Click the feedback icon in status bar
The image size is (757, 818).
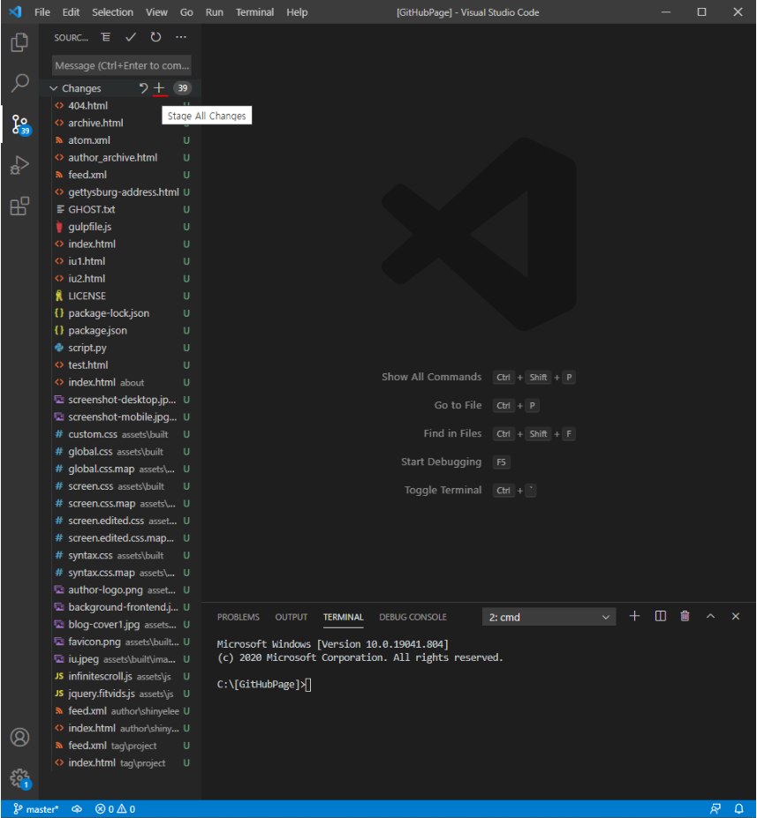click(x=715, y=809)
